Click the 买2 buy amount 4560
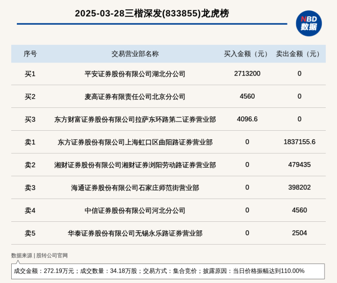 click(x=247, y=96)
